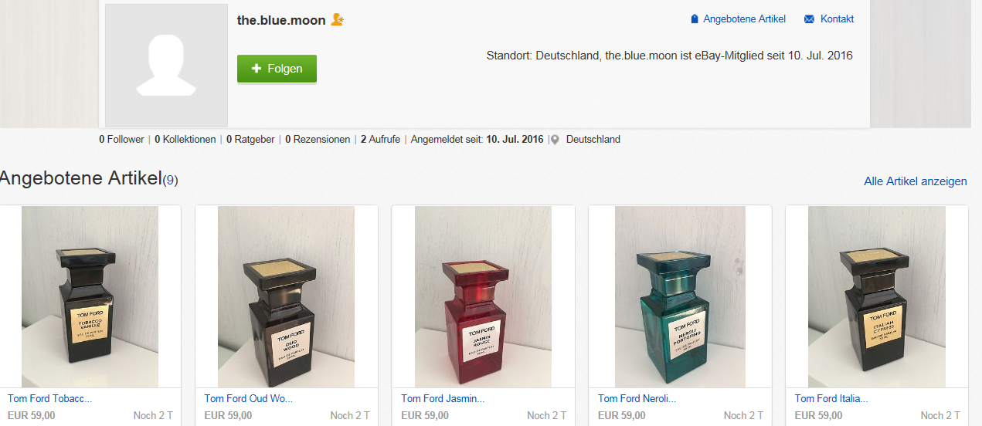
Task: Follow the seller with Folgen button
Action: (277, 69)
